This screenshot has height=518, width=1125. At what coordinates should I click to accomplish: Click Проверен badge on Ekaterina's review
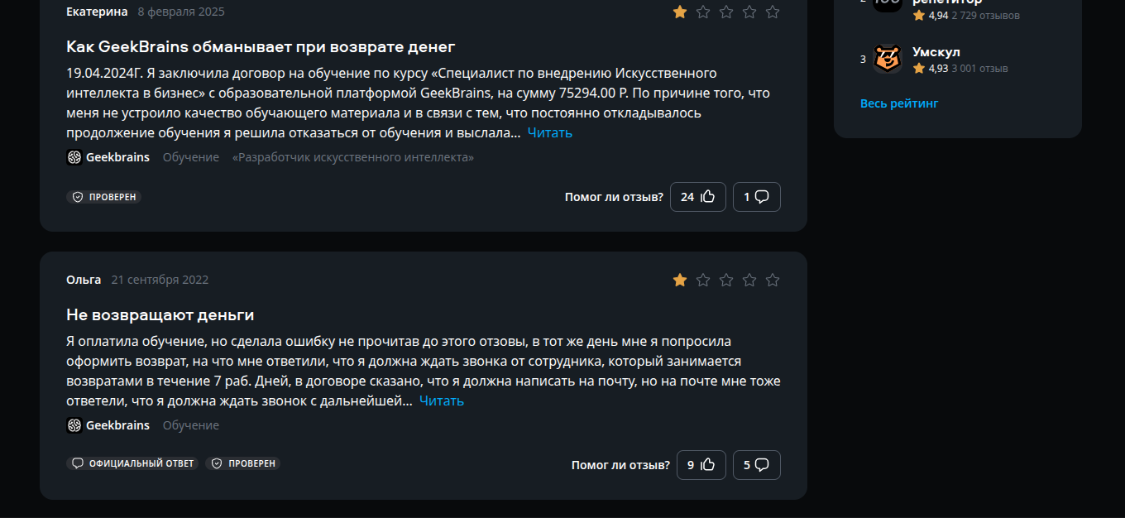[x=104, y=197]
